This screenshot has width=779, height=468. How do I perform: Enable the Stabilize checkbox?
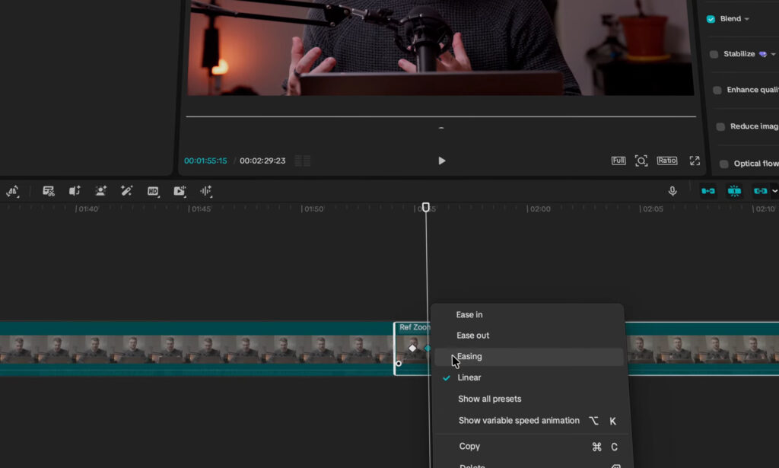(x=714, y=54)
